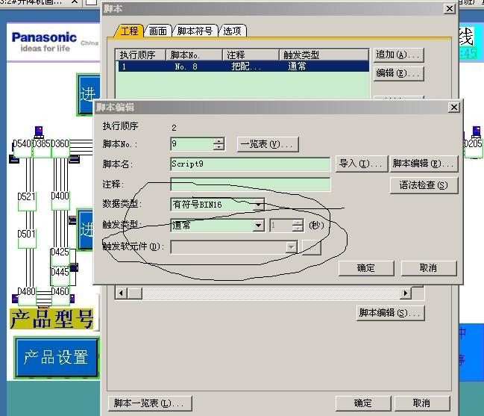The width and height of the screenshot is (484, 416).
Task: Click the 一览表(V) list button
Action: coord(268,144)
